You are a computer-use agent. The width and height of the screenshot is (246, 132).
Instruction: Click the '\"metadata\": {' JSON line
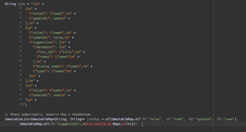click(x=45, y=47)
